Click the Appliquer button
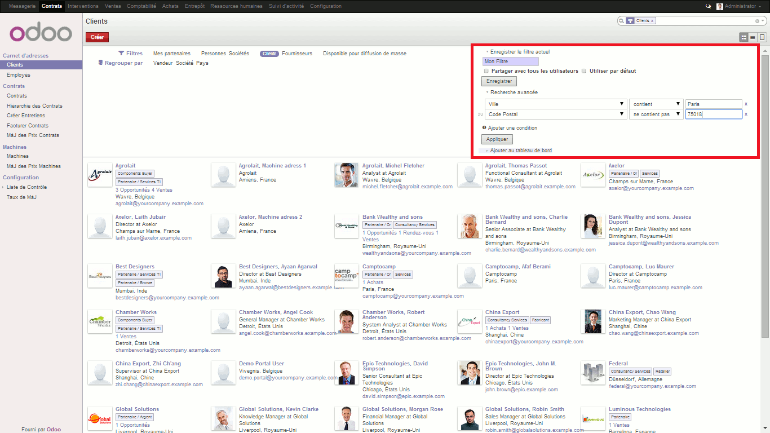Viewport: 770px width, 433px height. pyautogui.click(x=497, y=139)
